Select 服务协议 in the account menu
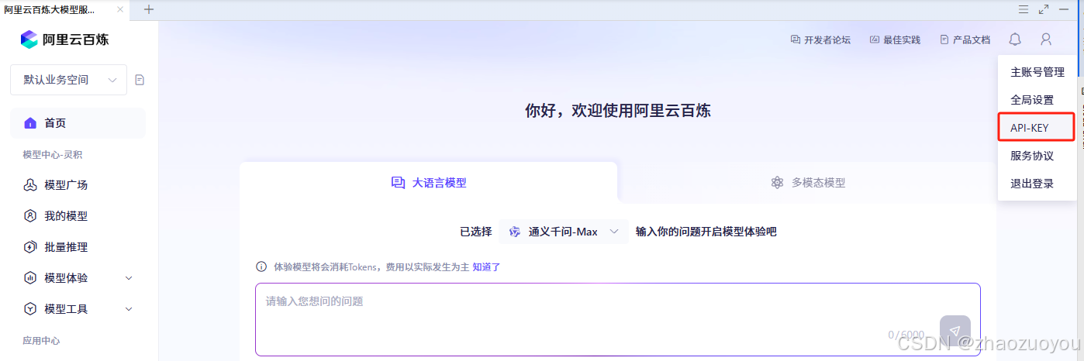The image size is (1084, 361). pos(1037,156)
